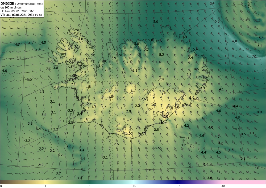Click the map value "2.7"
This screenshot has width=266, height=188.
pos(146,50)
